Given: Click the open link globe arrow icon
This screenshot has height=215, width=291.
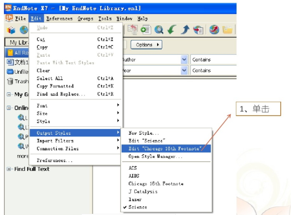Looking at the screenshot, I should [214, 30].
